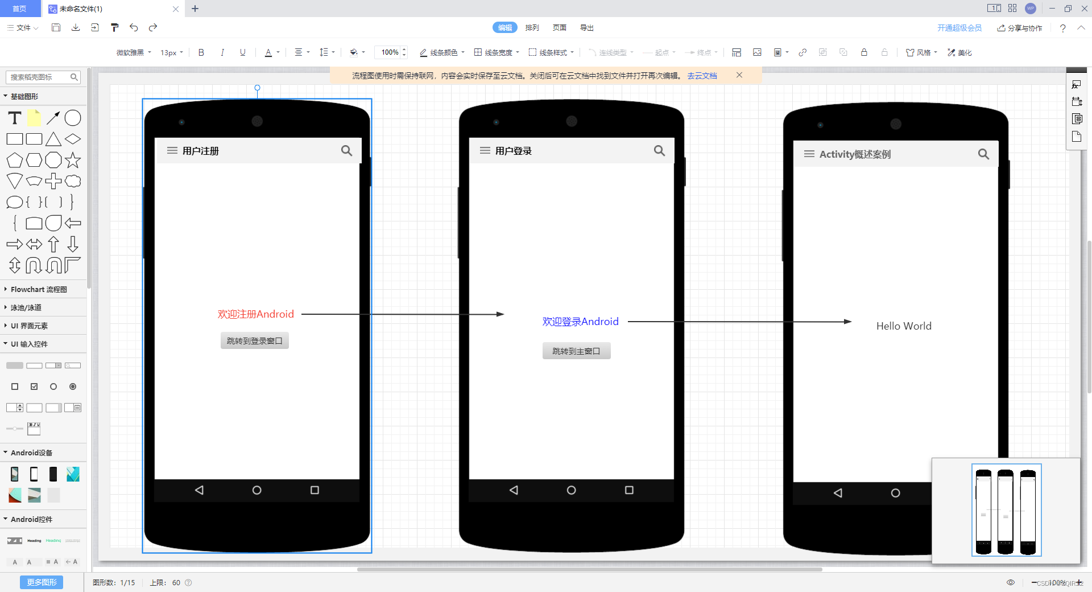Toggle the eye visibility icon in status bar
This screenshot has height=592, width=1092.
pos(1011,582)
